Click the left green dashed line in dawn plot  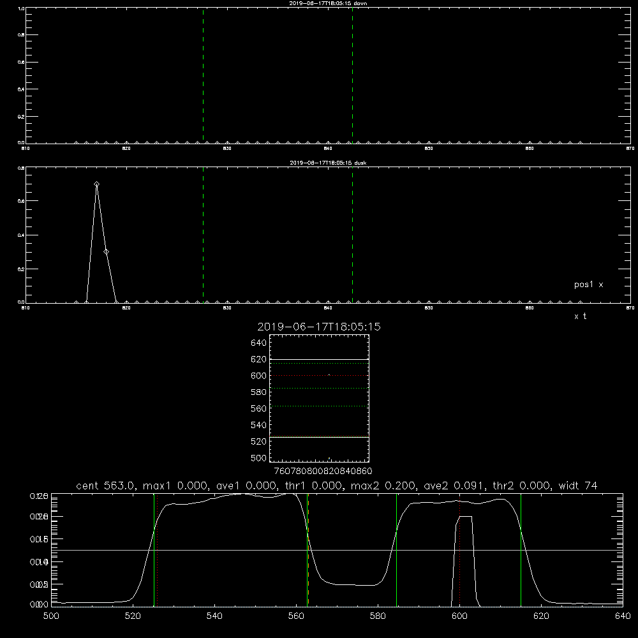click(203, 75)
